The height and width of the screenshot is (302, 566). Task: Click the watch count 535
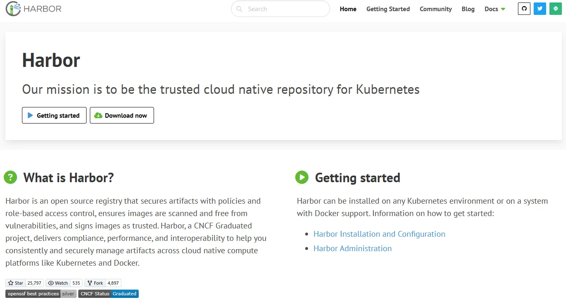pos(76,283)
